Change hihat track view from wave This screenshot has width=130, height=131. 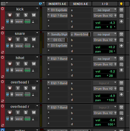pyautogui.click(x=19, y=70)
